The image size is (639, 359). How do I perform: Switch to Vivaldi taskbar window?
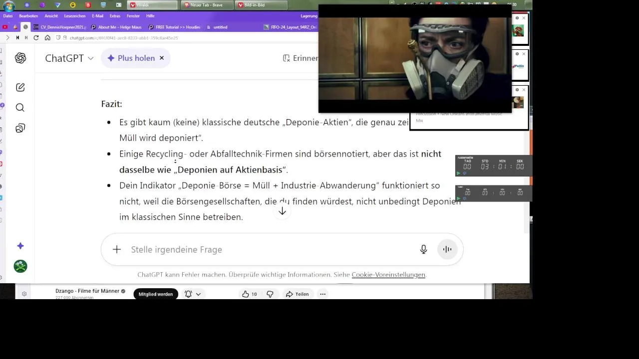tap(152, 5)
